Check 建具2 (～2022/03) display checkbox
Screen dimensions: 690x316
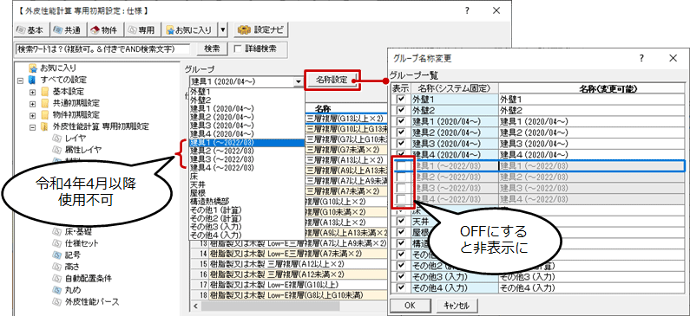(401, 177)
